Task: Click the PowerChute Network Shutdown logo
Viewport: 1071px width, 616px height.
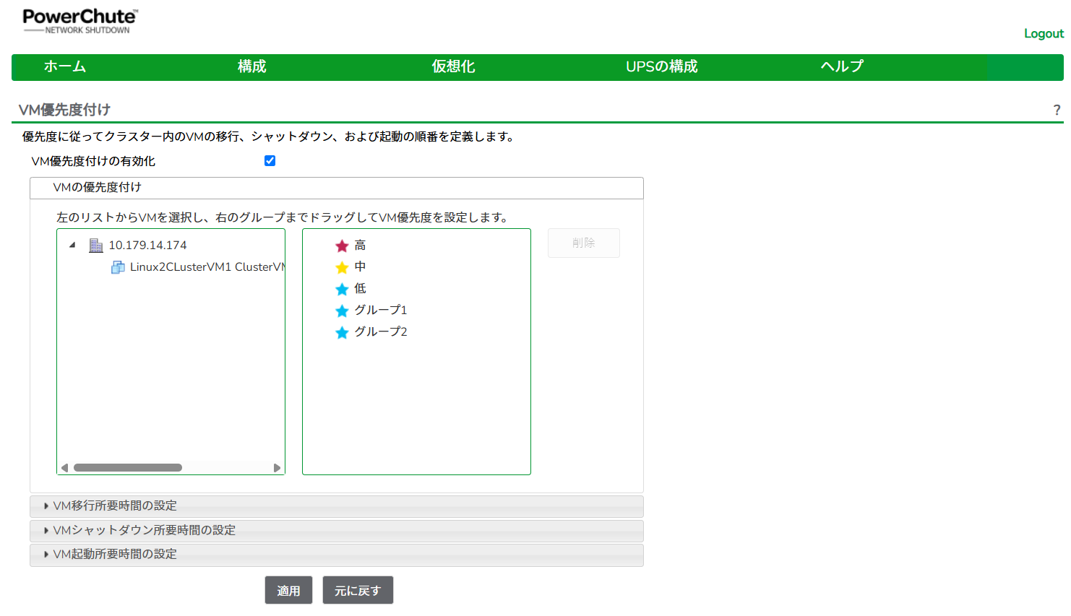Action: 79,21
